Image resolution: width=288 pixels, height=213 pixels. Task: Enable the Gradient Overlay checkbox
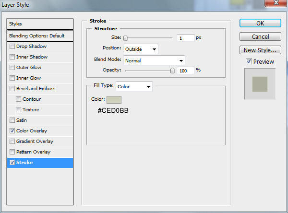point(12,142)
